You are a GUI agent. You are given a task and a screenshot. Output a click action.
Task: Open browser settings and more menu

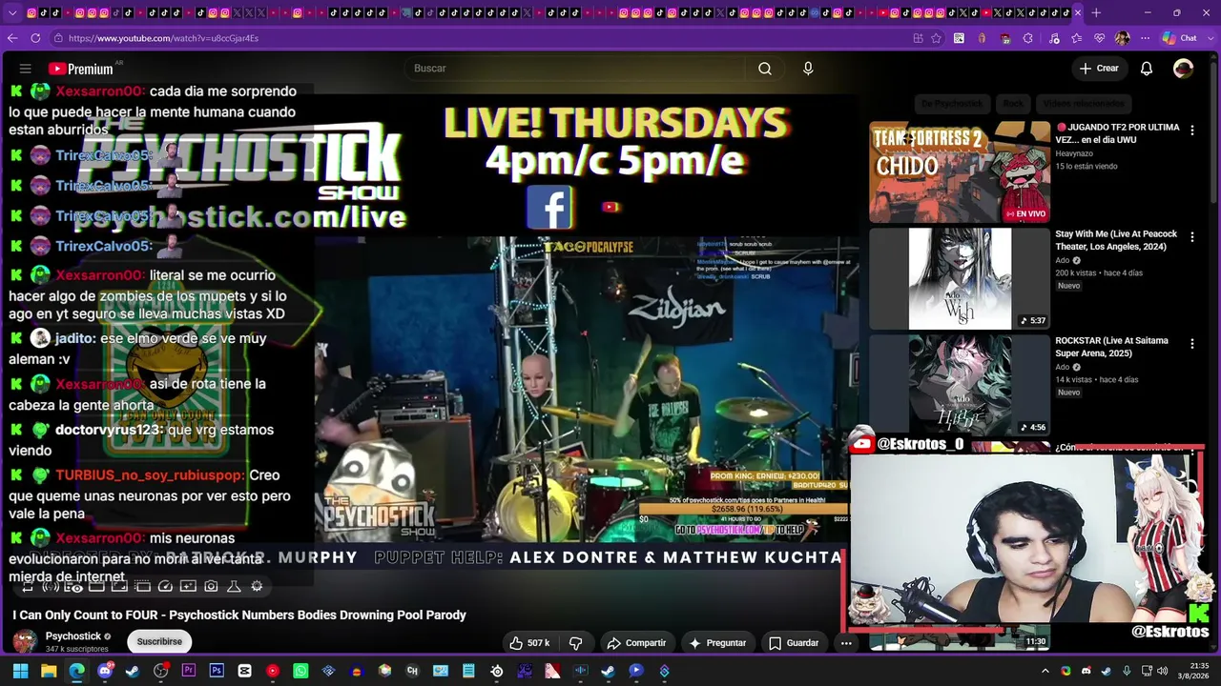(x=1144, y=38)
